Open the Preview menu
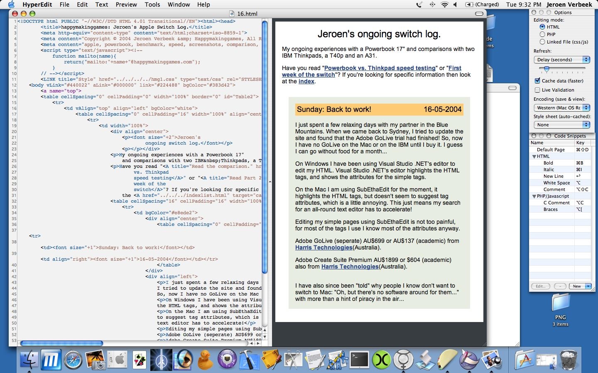Screen dimensions: 598x373 coord(126,5)
